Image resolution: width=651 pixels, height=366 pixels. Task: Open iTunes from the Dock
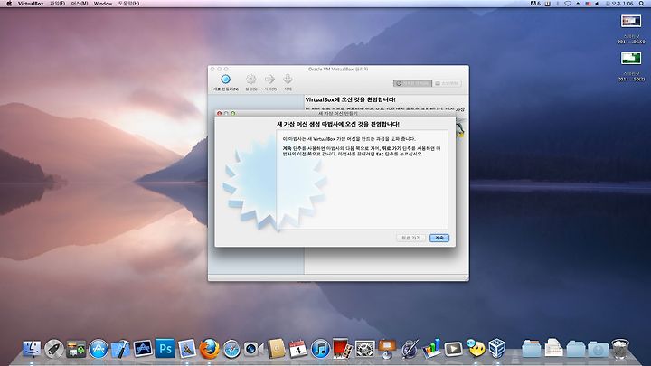click(320, 349)
